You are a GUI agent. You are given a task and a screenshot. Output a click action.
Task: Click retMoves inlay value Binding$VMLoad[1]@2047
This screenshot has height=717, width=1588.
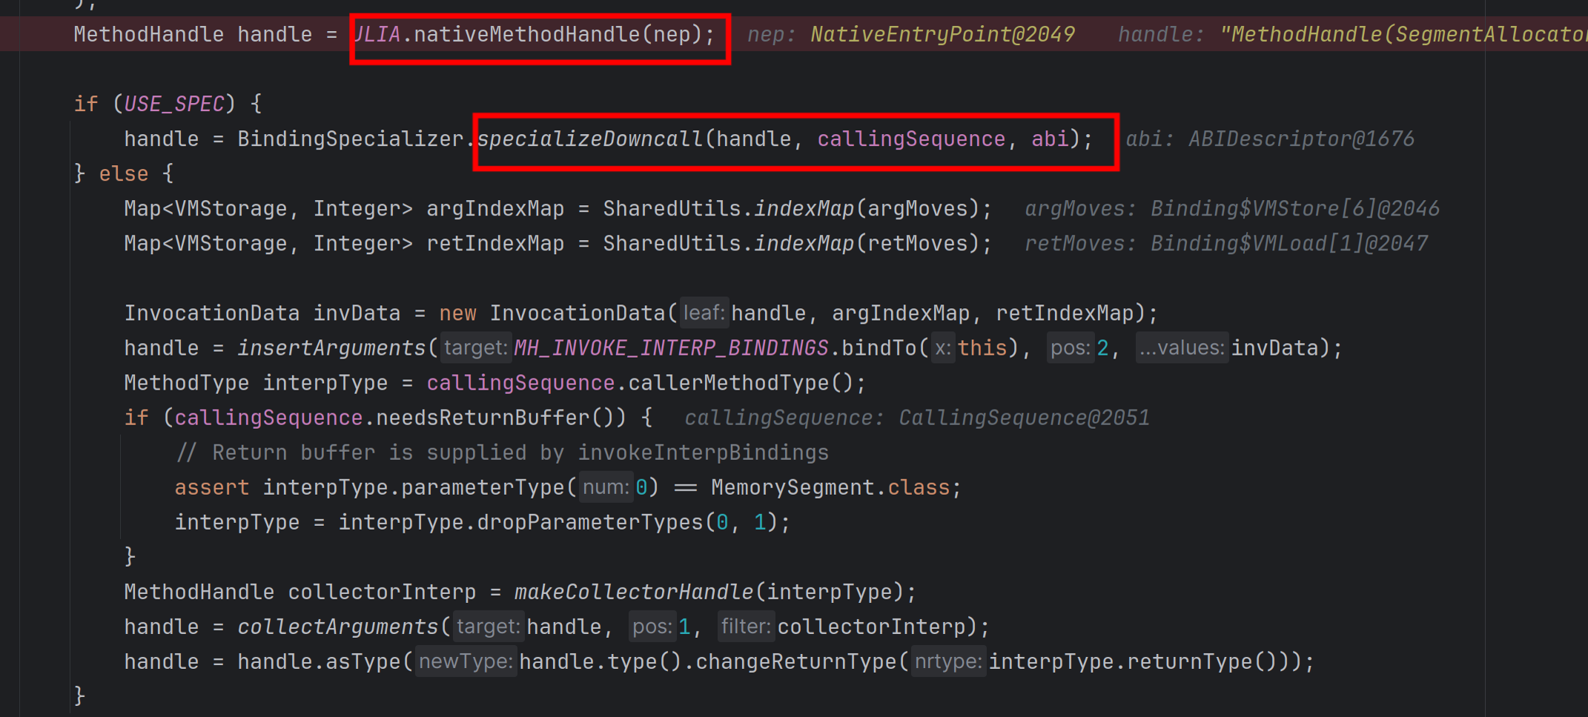(x=1288, y=243)
